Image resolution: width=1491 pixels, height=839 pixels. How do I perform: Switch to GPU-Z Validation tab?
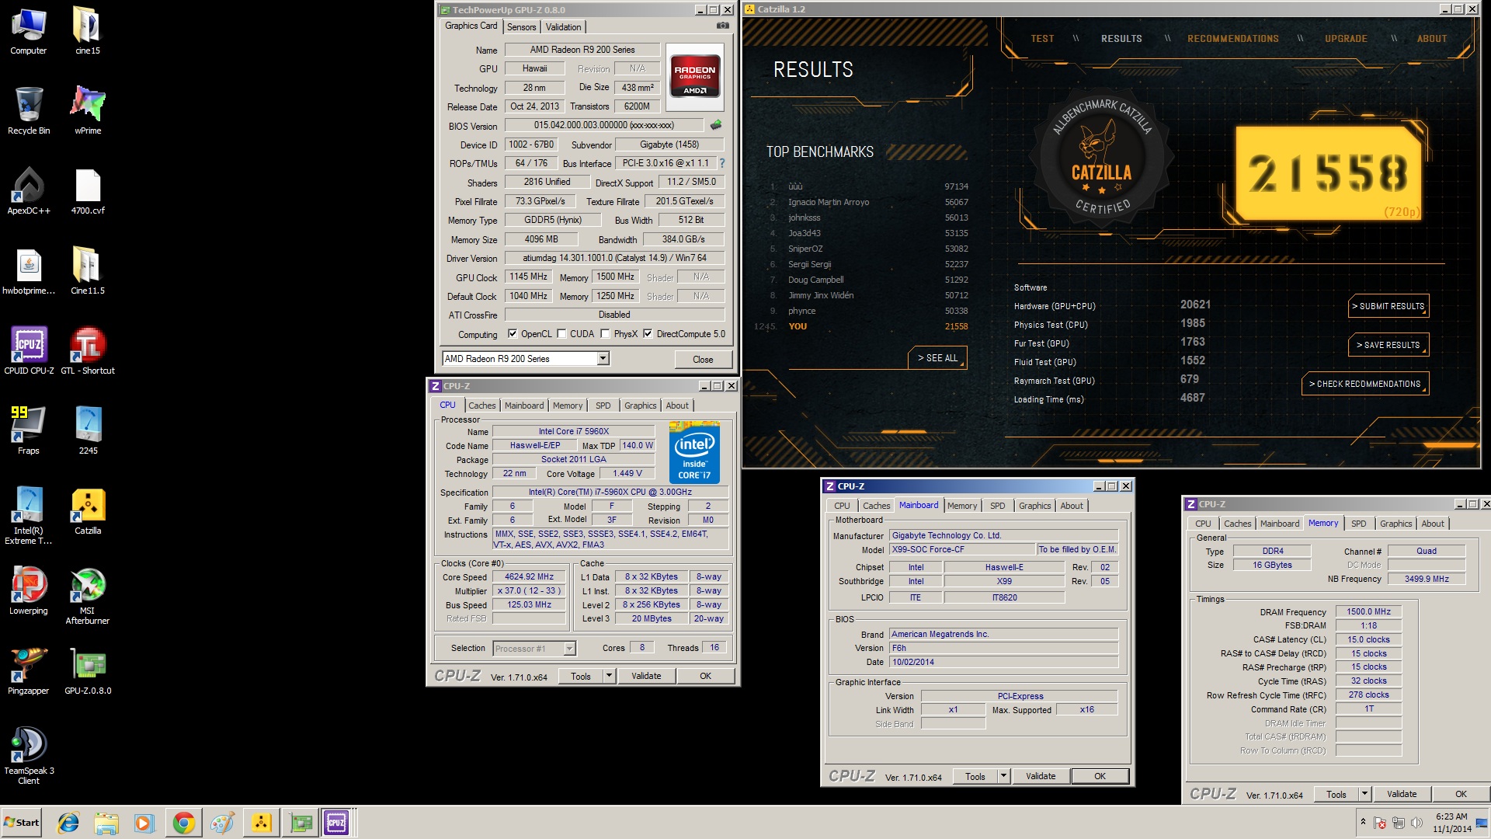coord(563,27)
